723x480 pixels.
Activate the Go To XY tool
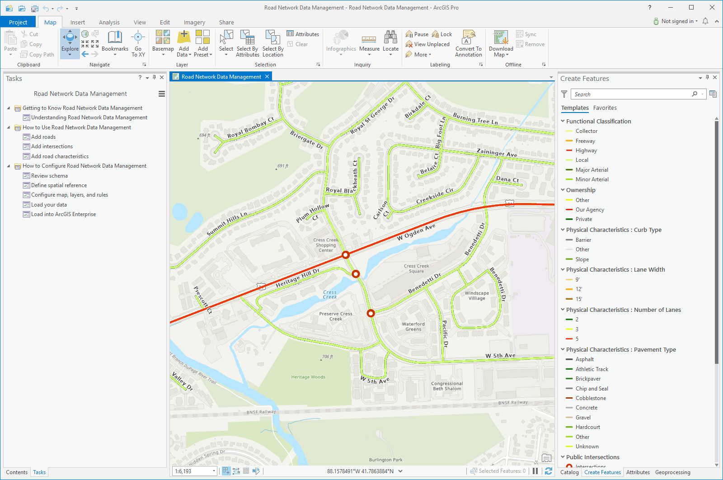(x=138, y=43)
